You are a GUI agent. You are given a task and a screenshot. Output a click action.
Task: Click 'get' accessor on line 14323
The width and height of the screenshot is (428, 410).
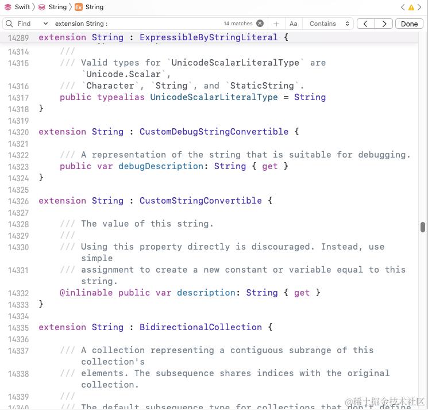coord(270,166)
